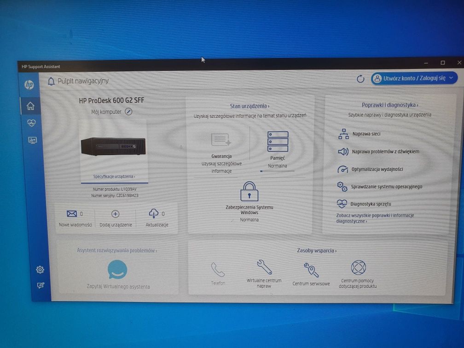464x348 pixels.
Task: Open Windows security padlock icon
Action: click(249, 191)
